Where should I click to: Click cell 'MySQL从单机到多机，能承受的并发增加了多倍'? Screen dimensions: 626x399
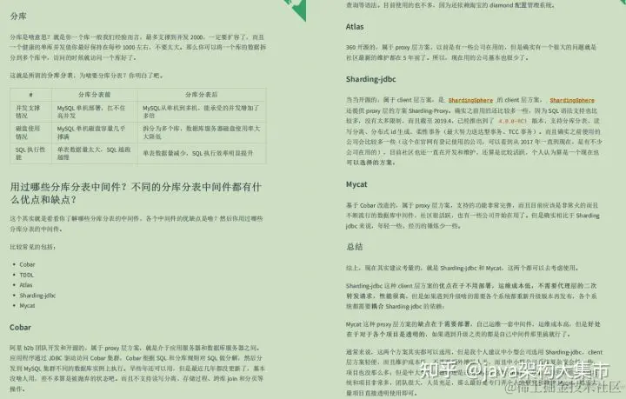point(202,111)
